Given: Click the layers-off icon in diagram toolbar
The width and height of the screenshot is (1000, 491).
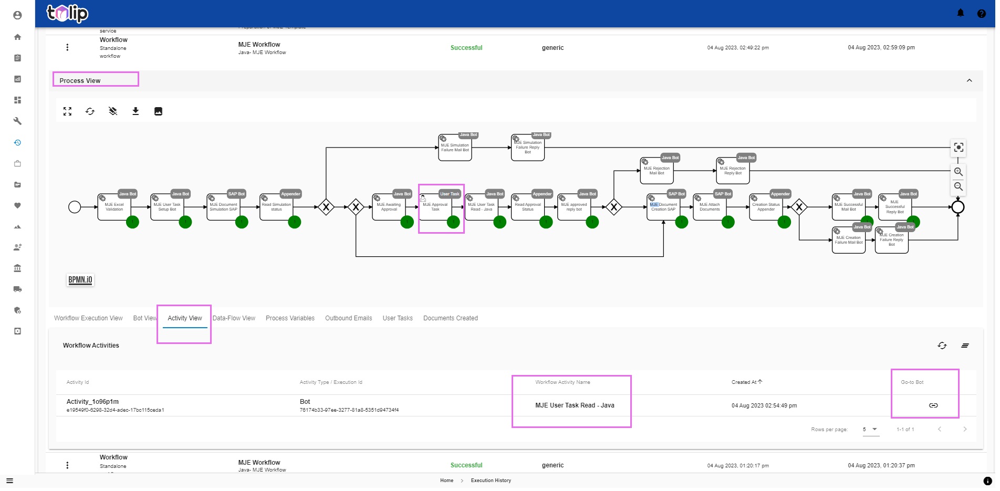Looking at the screenshot, I should tap(113, 111).
